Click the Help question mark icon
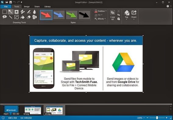This screenshot has width=173, height=120. (x=168, y=6)
